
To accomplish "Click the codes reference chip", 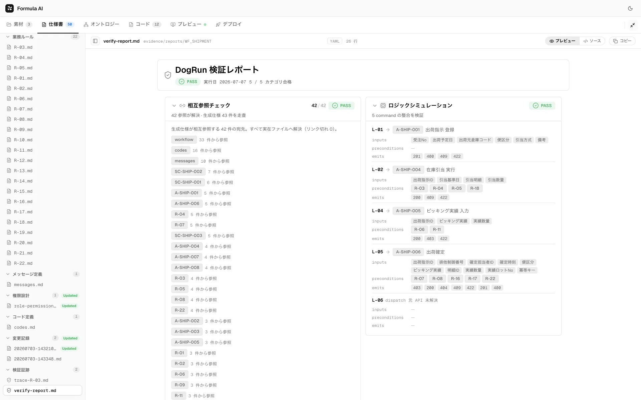I will [181, 150].
